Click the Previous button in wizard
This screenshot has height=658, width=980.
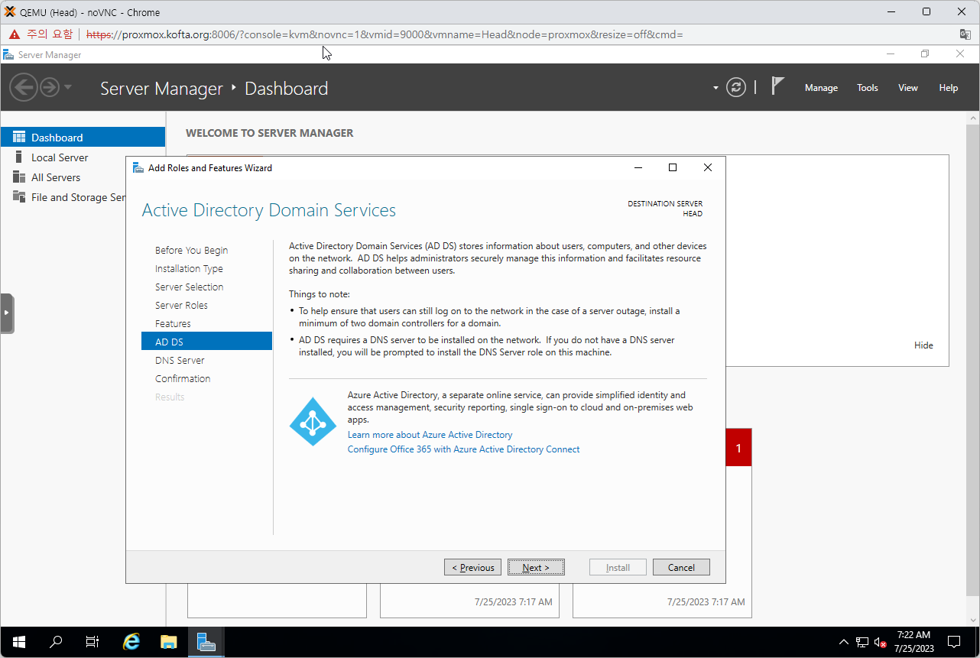[x=472, y=567]
